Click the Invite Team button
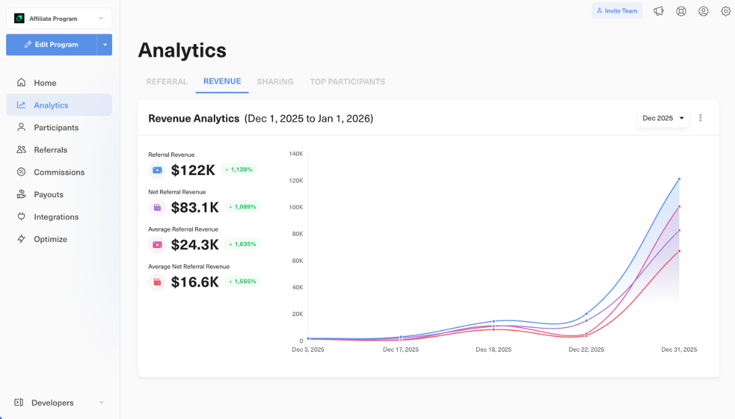The width and height of the screenshot is (735, 419). tap(617, 11)
